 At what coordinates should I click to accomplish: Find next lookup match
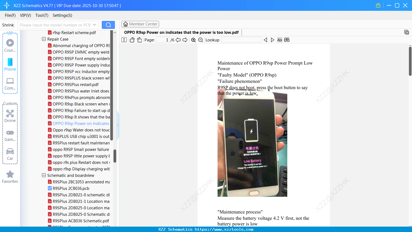(272, 40)
